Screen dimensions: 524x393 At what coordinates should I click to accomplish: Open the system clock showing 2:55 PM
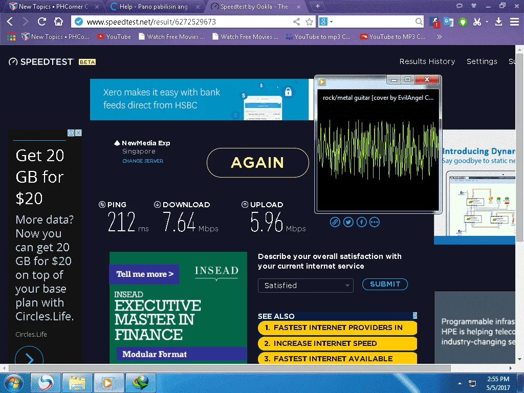coord(498,383)
